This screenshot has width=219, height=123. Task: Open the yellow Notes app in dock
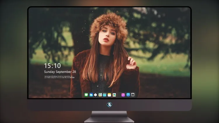coord(109,95)
